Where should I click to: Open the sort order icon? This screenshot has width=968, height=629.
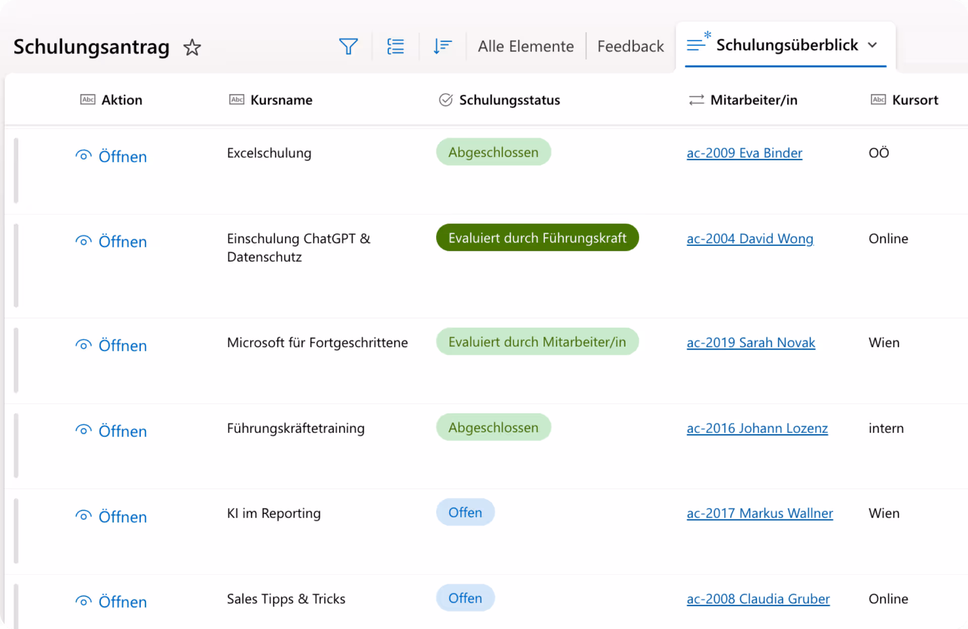click(x=442, y=46)
